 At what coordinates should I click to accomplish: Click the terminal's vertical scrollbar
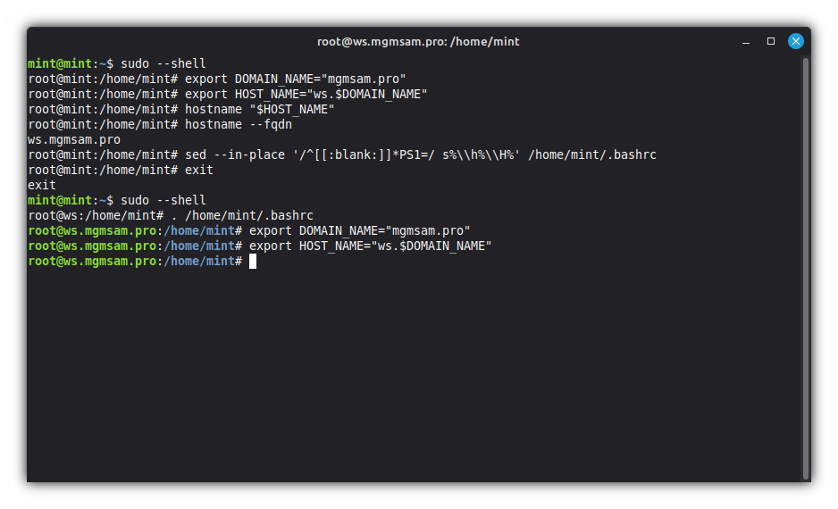tap(806, 268)
